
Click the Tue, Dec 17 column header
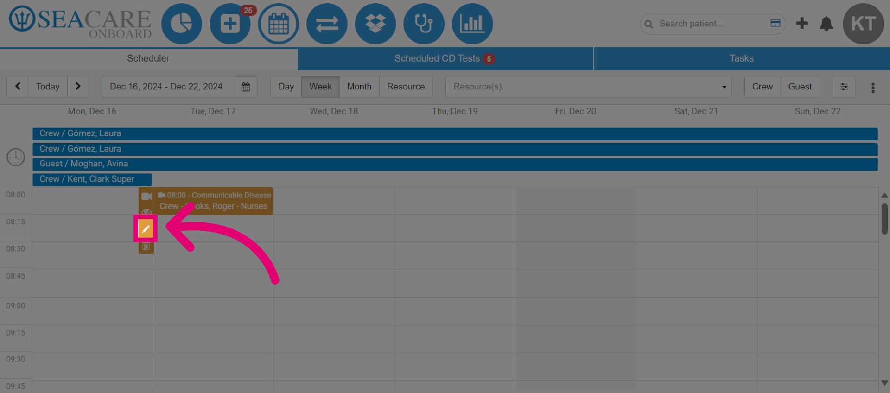click(x=213, y=111)
